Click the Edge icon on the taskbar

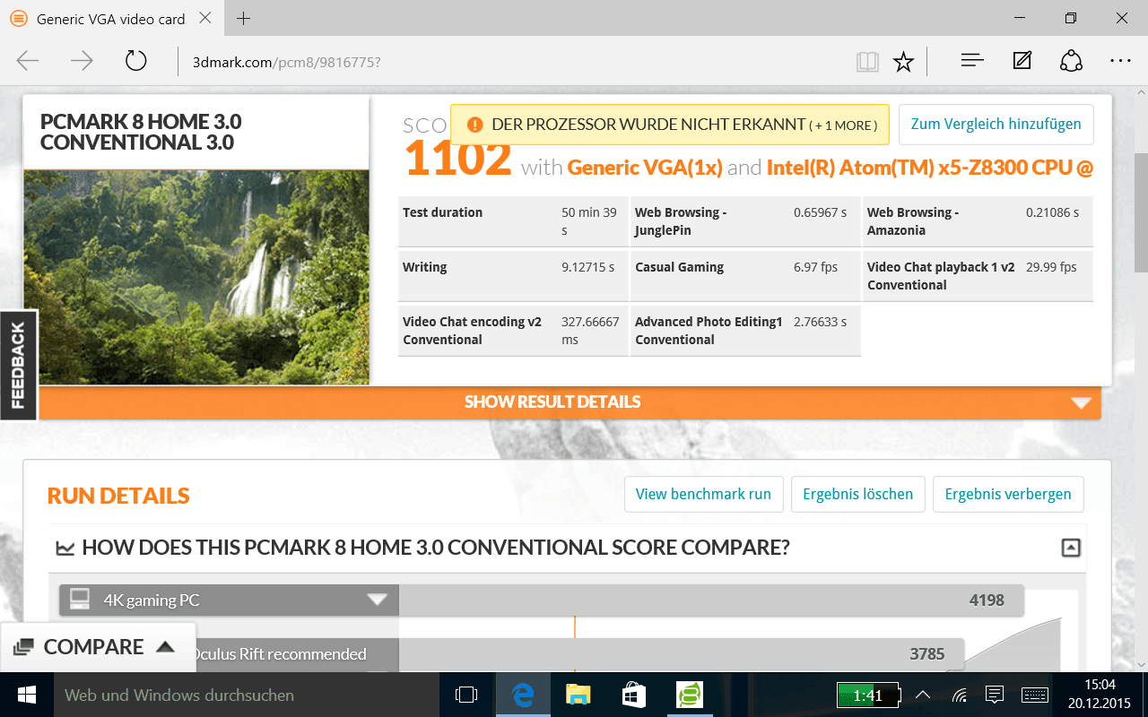(x=523, y=695)
